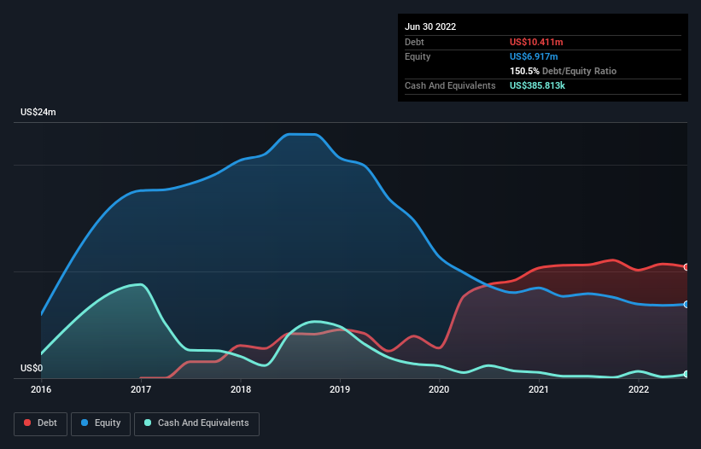Toggle the Equity series legend button
The width and height of the screenshot is (701, 449).
101,423
